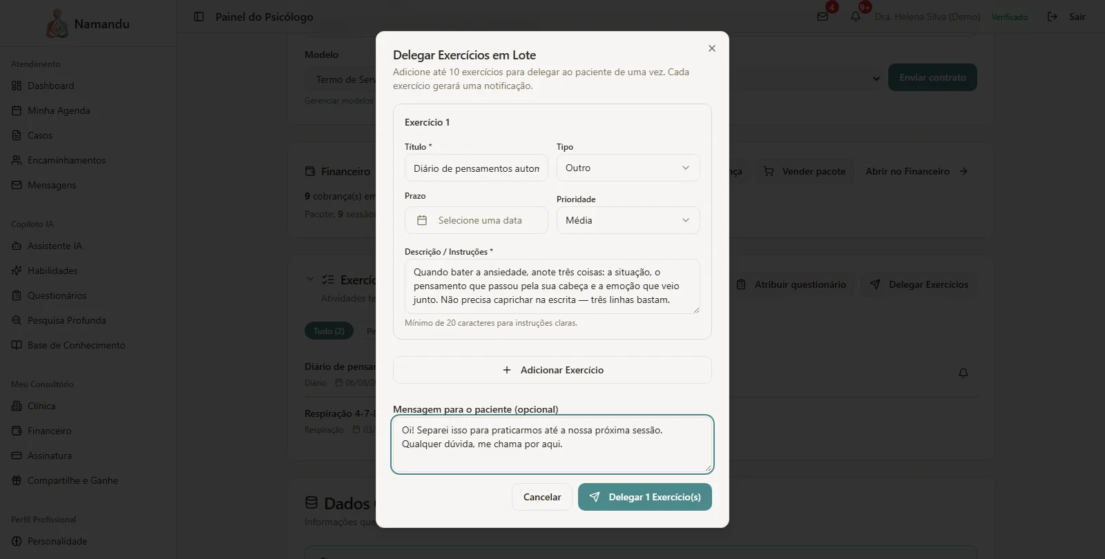Viewport: 1105px width, 559px height.
Task: Click the sidebar toggle panel icon
Action: (x=199, y=17)
